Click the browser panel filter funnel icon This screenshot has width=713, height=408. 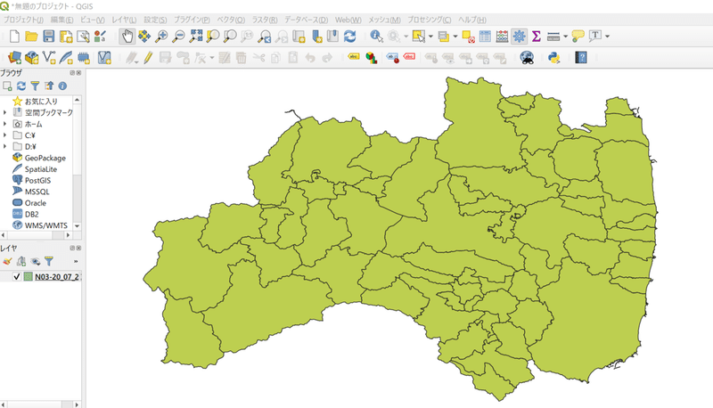35,86
